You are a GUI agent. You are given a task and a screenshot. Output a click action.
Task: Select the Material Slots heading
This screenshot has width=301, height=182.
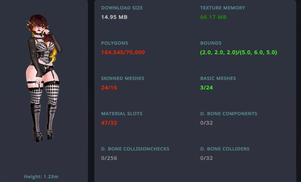(122, 114)
